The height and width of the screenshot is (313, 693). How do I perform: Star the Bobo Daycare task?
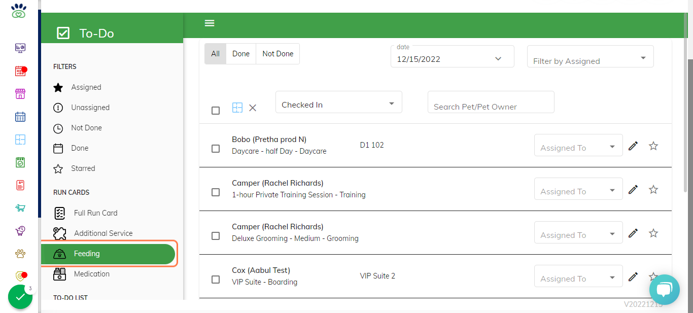pos(653,146)
